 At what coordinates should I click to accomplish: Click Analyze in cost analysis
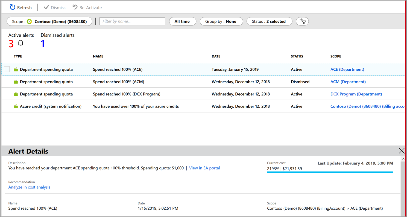click(29, 187)
